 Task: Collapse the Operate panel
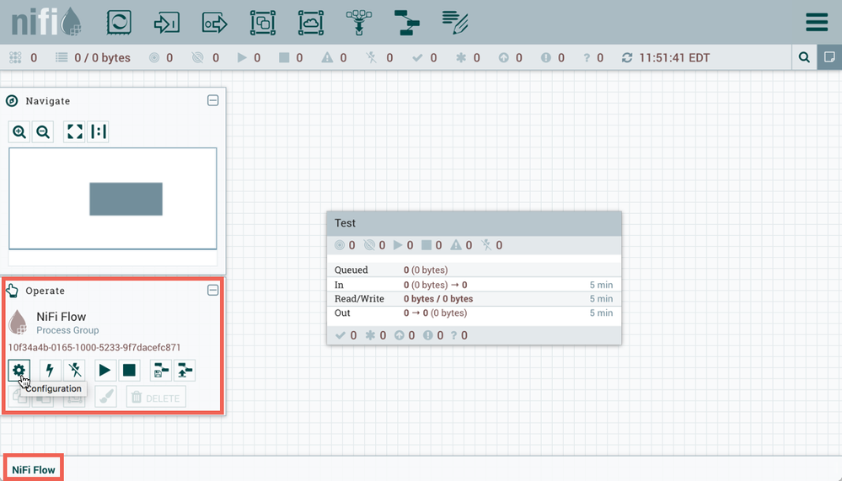213,290
